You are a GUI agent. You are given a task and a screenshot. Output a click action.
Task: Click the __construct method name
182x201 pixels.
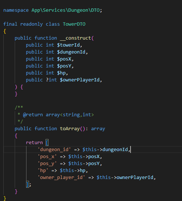(x=75, y=38)
